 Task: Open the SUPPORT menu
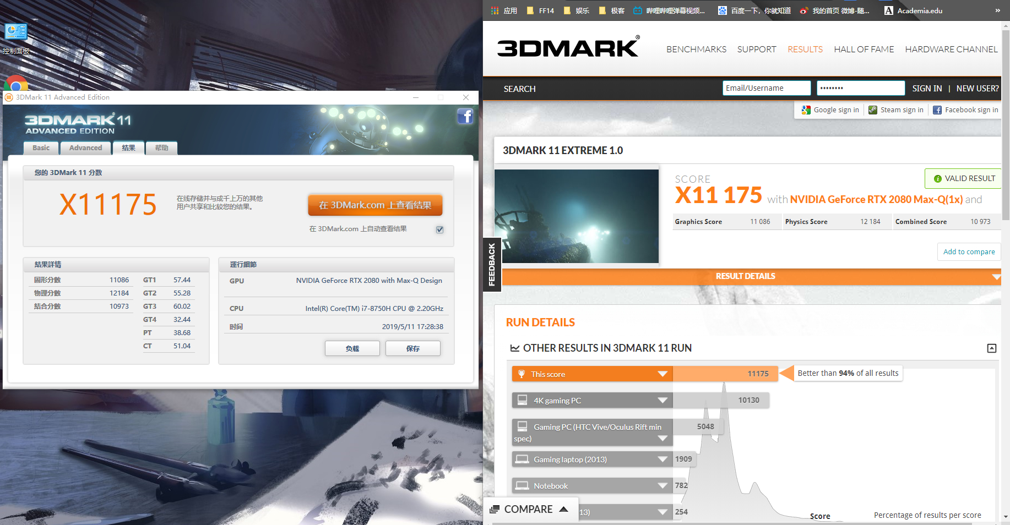[757, 50]
